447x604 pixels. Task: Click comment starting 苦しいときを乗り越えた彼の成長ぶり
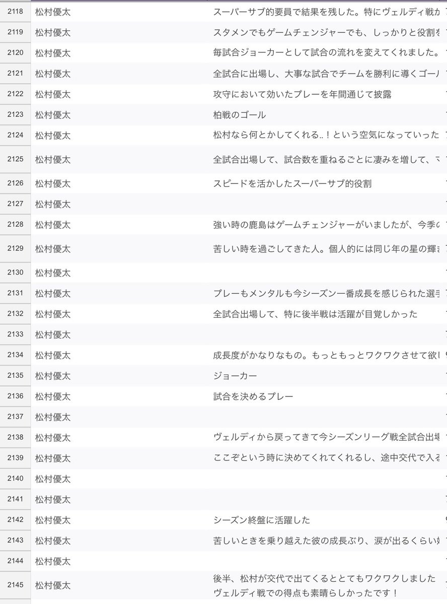[327, 541]
